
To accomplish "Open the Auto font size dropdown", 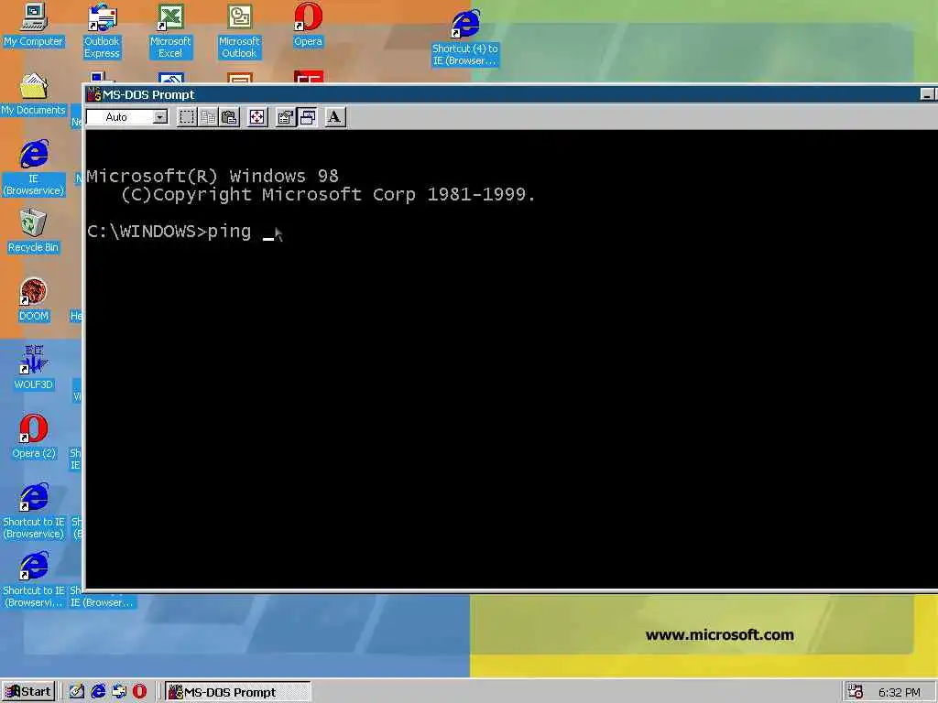I will pos(159,117).
